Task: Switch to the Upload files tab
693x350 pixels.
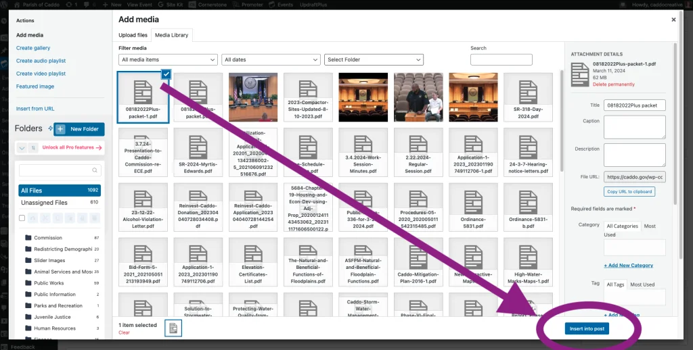Action: click(x=133, y=35)
